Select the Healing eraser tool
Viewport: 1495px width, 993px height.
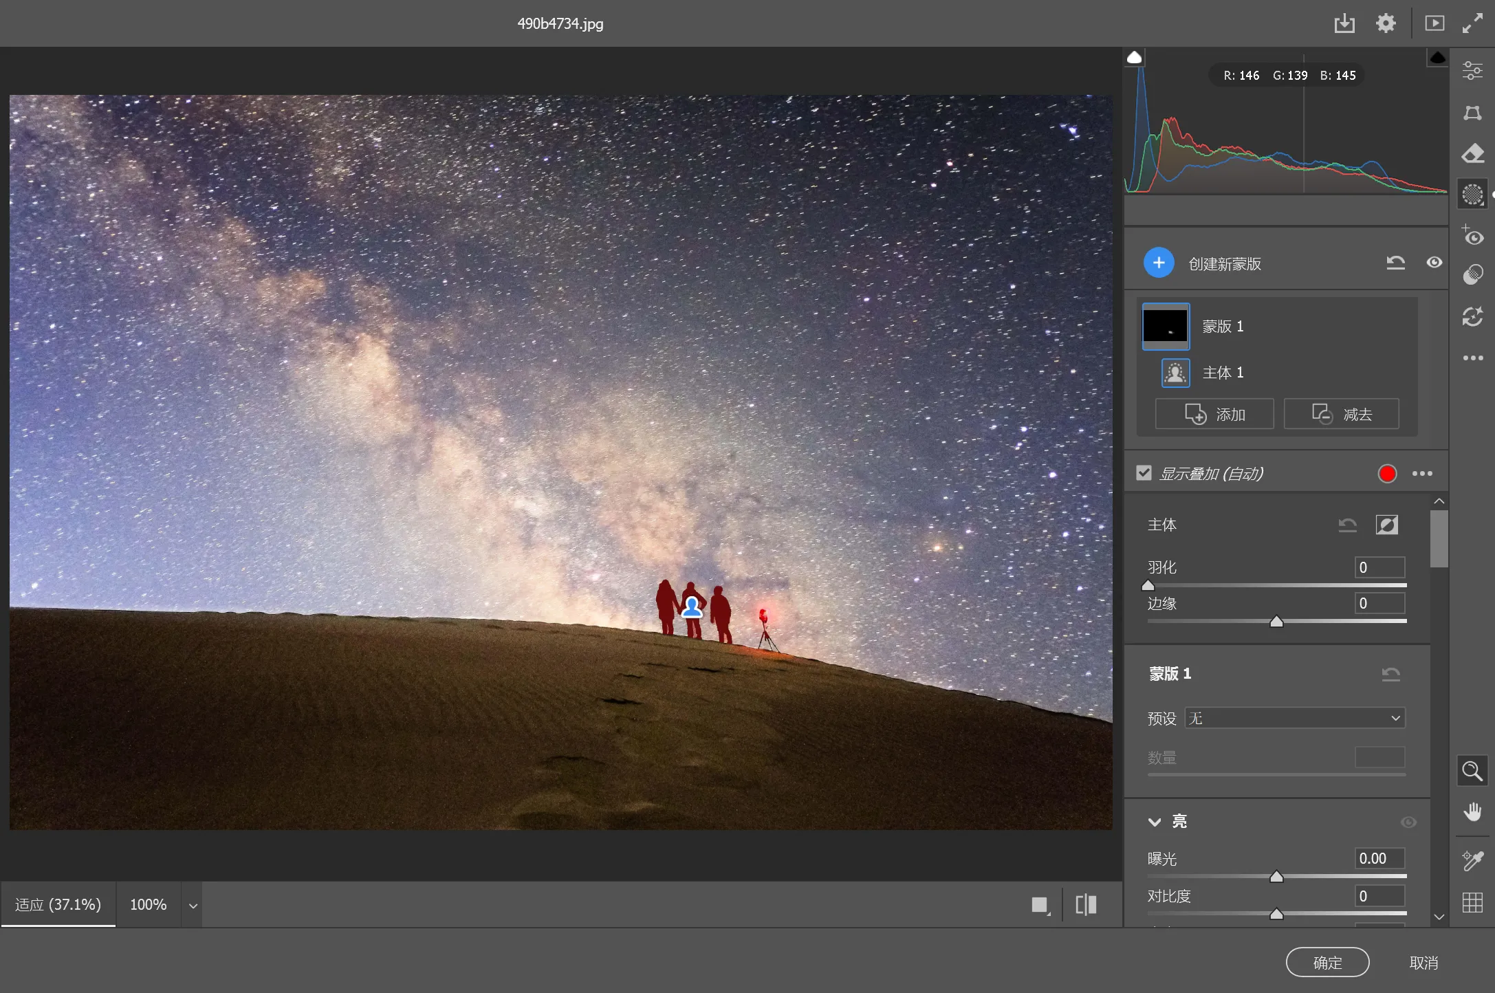coord(1472,153)
